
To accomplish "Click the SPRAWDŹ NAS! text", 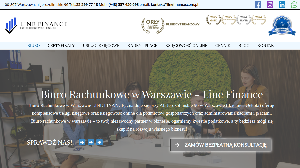I will [x=49, y=143].
